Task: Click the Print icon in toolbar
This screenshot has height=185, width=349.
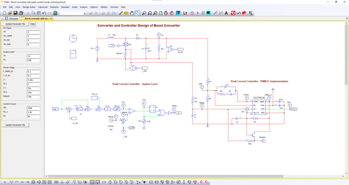Action: pyautogui.click(x=21, y=13)
